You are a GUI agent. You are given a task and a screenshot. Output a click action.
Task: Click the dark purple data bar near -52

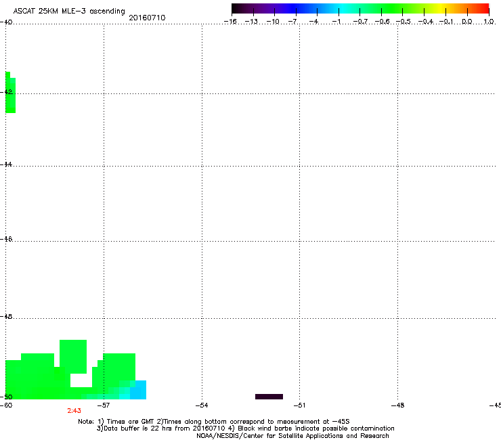pyautogui.click(x=269, y=397)
